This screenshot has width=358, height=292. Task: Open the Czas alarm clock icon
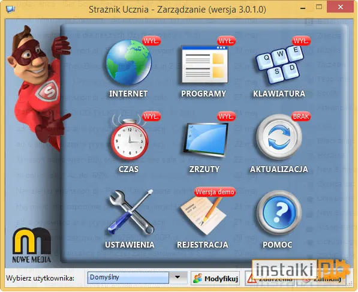[130, 137]
